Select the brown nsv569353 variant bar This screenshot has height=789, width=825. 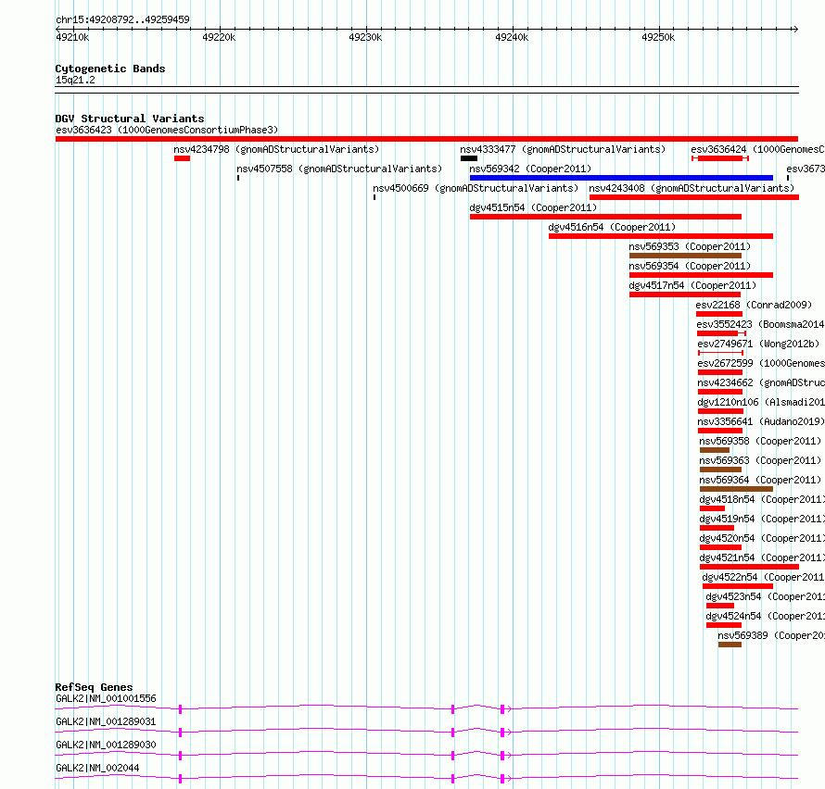[686, 256]
